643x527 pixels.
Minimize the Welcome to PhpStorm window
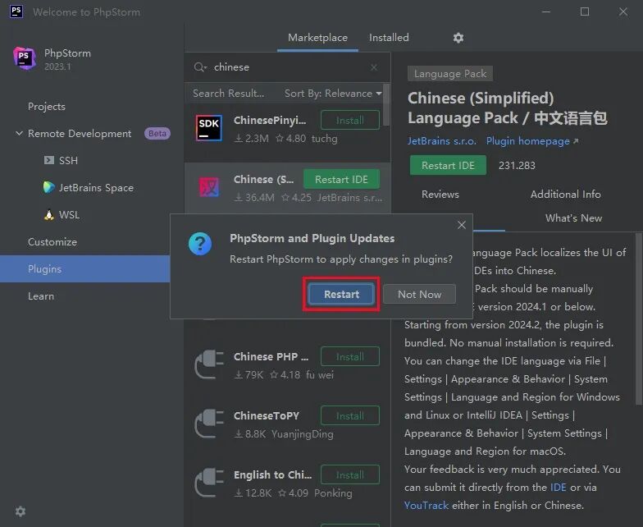click(x=546, y=11)
